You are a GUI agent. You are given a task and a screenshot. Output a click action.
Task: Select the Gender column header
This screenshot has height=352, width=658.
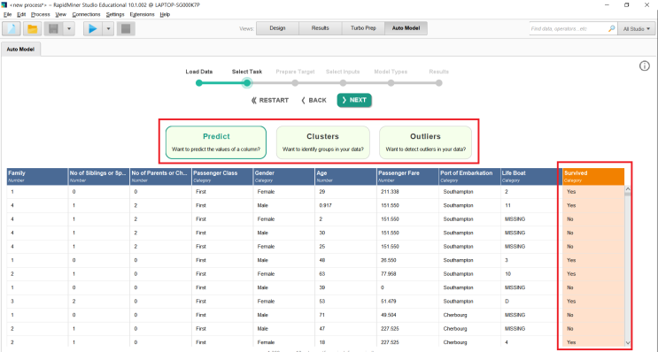283,176
